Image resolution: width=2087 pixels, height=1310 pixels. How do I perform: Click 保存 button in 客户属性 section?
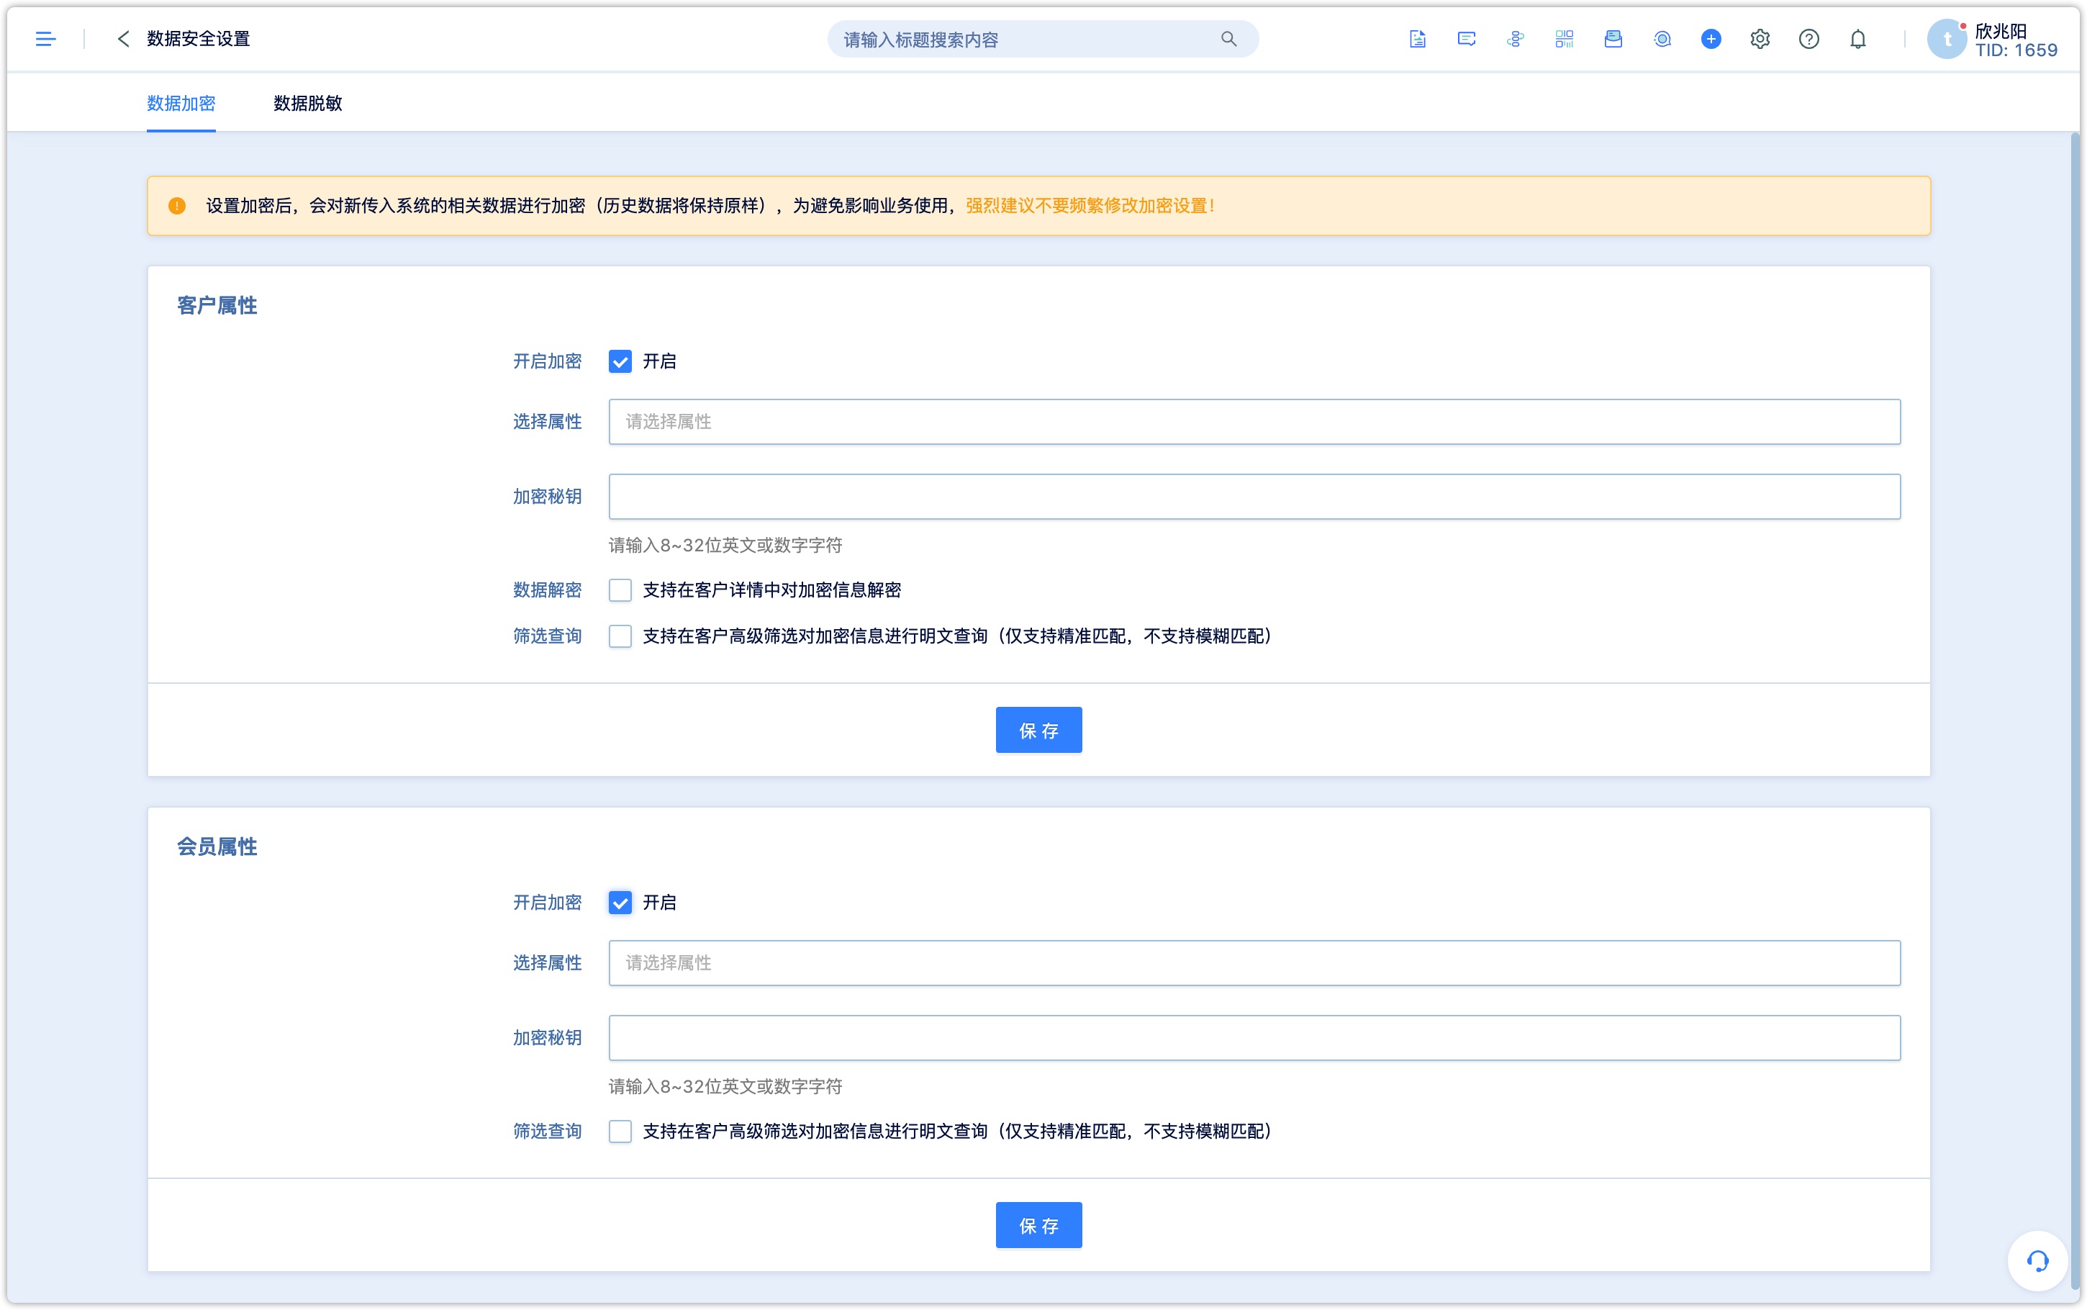[x=1038, y=731]
